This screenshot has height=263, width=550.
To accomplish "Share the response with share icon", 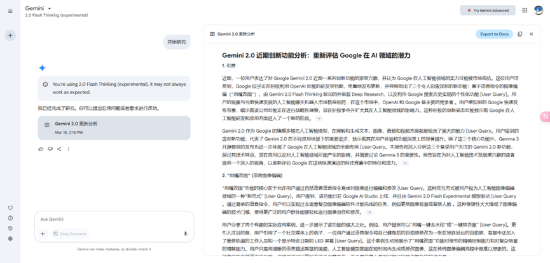I will coord(59,149).
